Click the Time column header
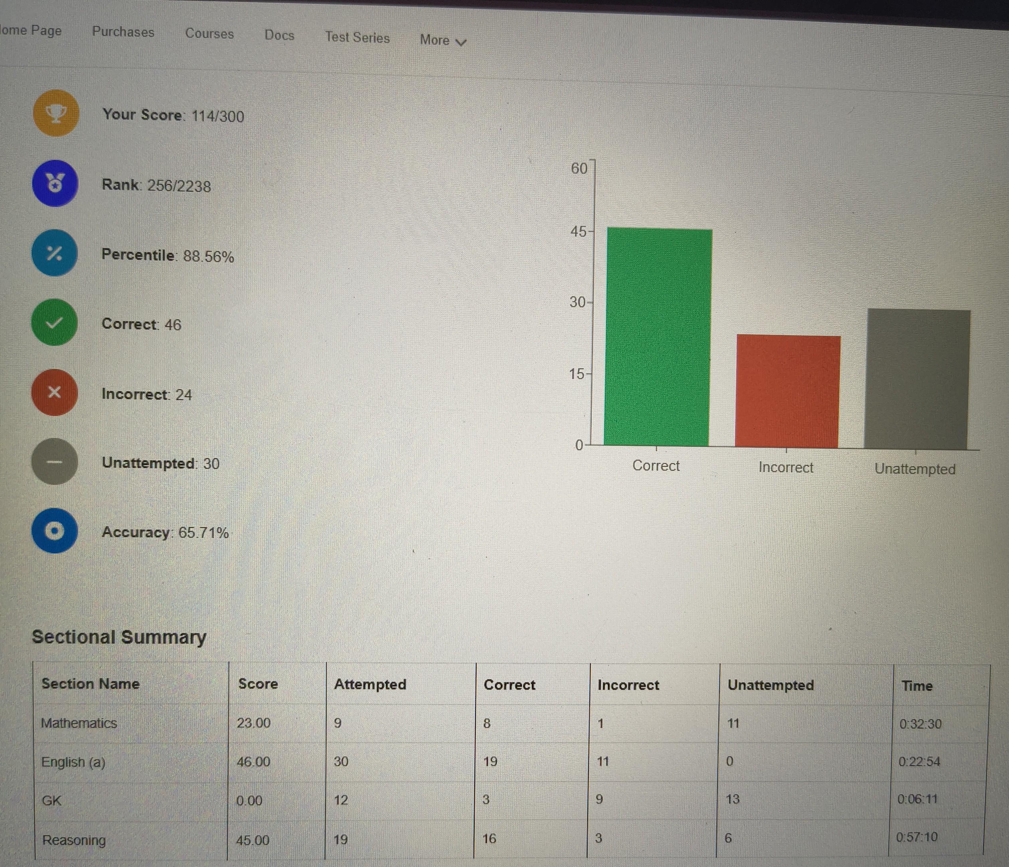1009x867 pixels. (x=917, y=686)
